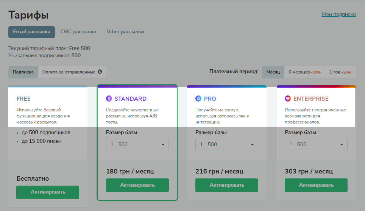Viewport: 365px width, 211px height.
Task: Open PRO plan Размер базы dropdown
Action: click(226, 144)
